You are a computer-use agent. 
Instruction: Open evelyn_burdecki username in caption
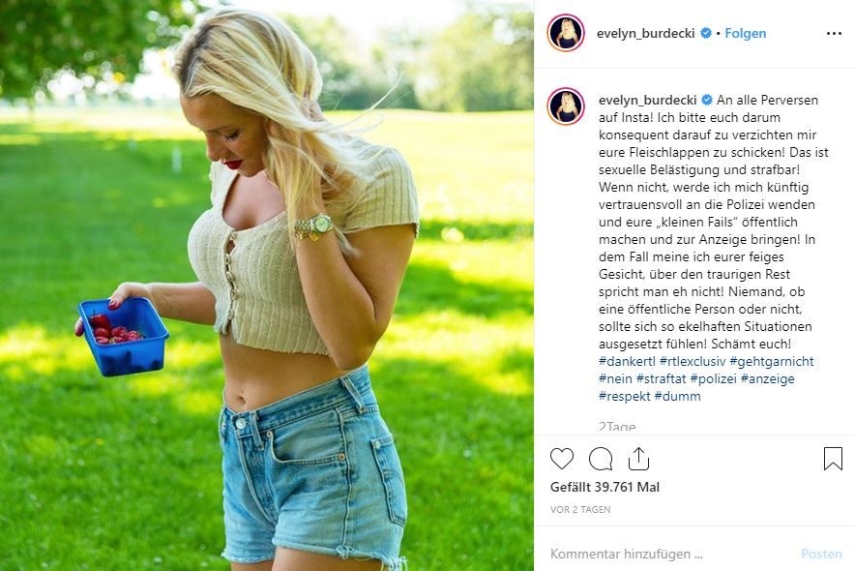[648, 100]
